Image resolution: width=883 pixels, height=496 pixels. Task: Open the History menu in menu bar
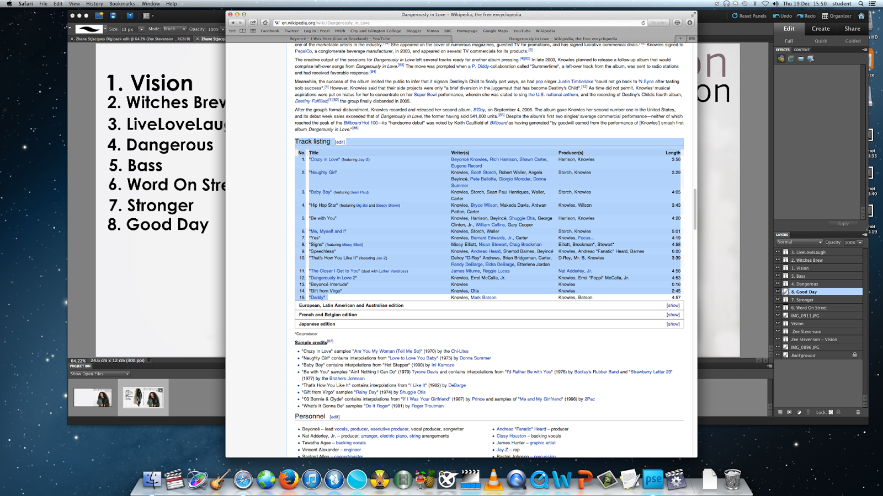pos(94,4)
